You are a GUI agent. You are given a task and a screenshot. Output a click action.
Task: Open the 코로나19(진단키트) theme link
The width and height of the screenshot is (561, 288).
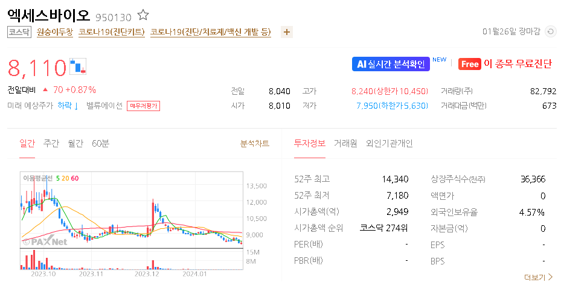(112, 32)
